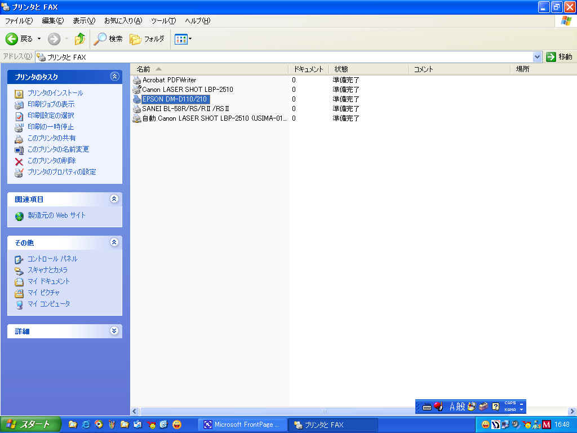Click the Back (戻る) toolbar button
The height and width of the screenshot is (433, 577).
[19, 39]
